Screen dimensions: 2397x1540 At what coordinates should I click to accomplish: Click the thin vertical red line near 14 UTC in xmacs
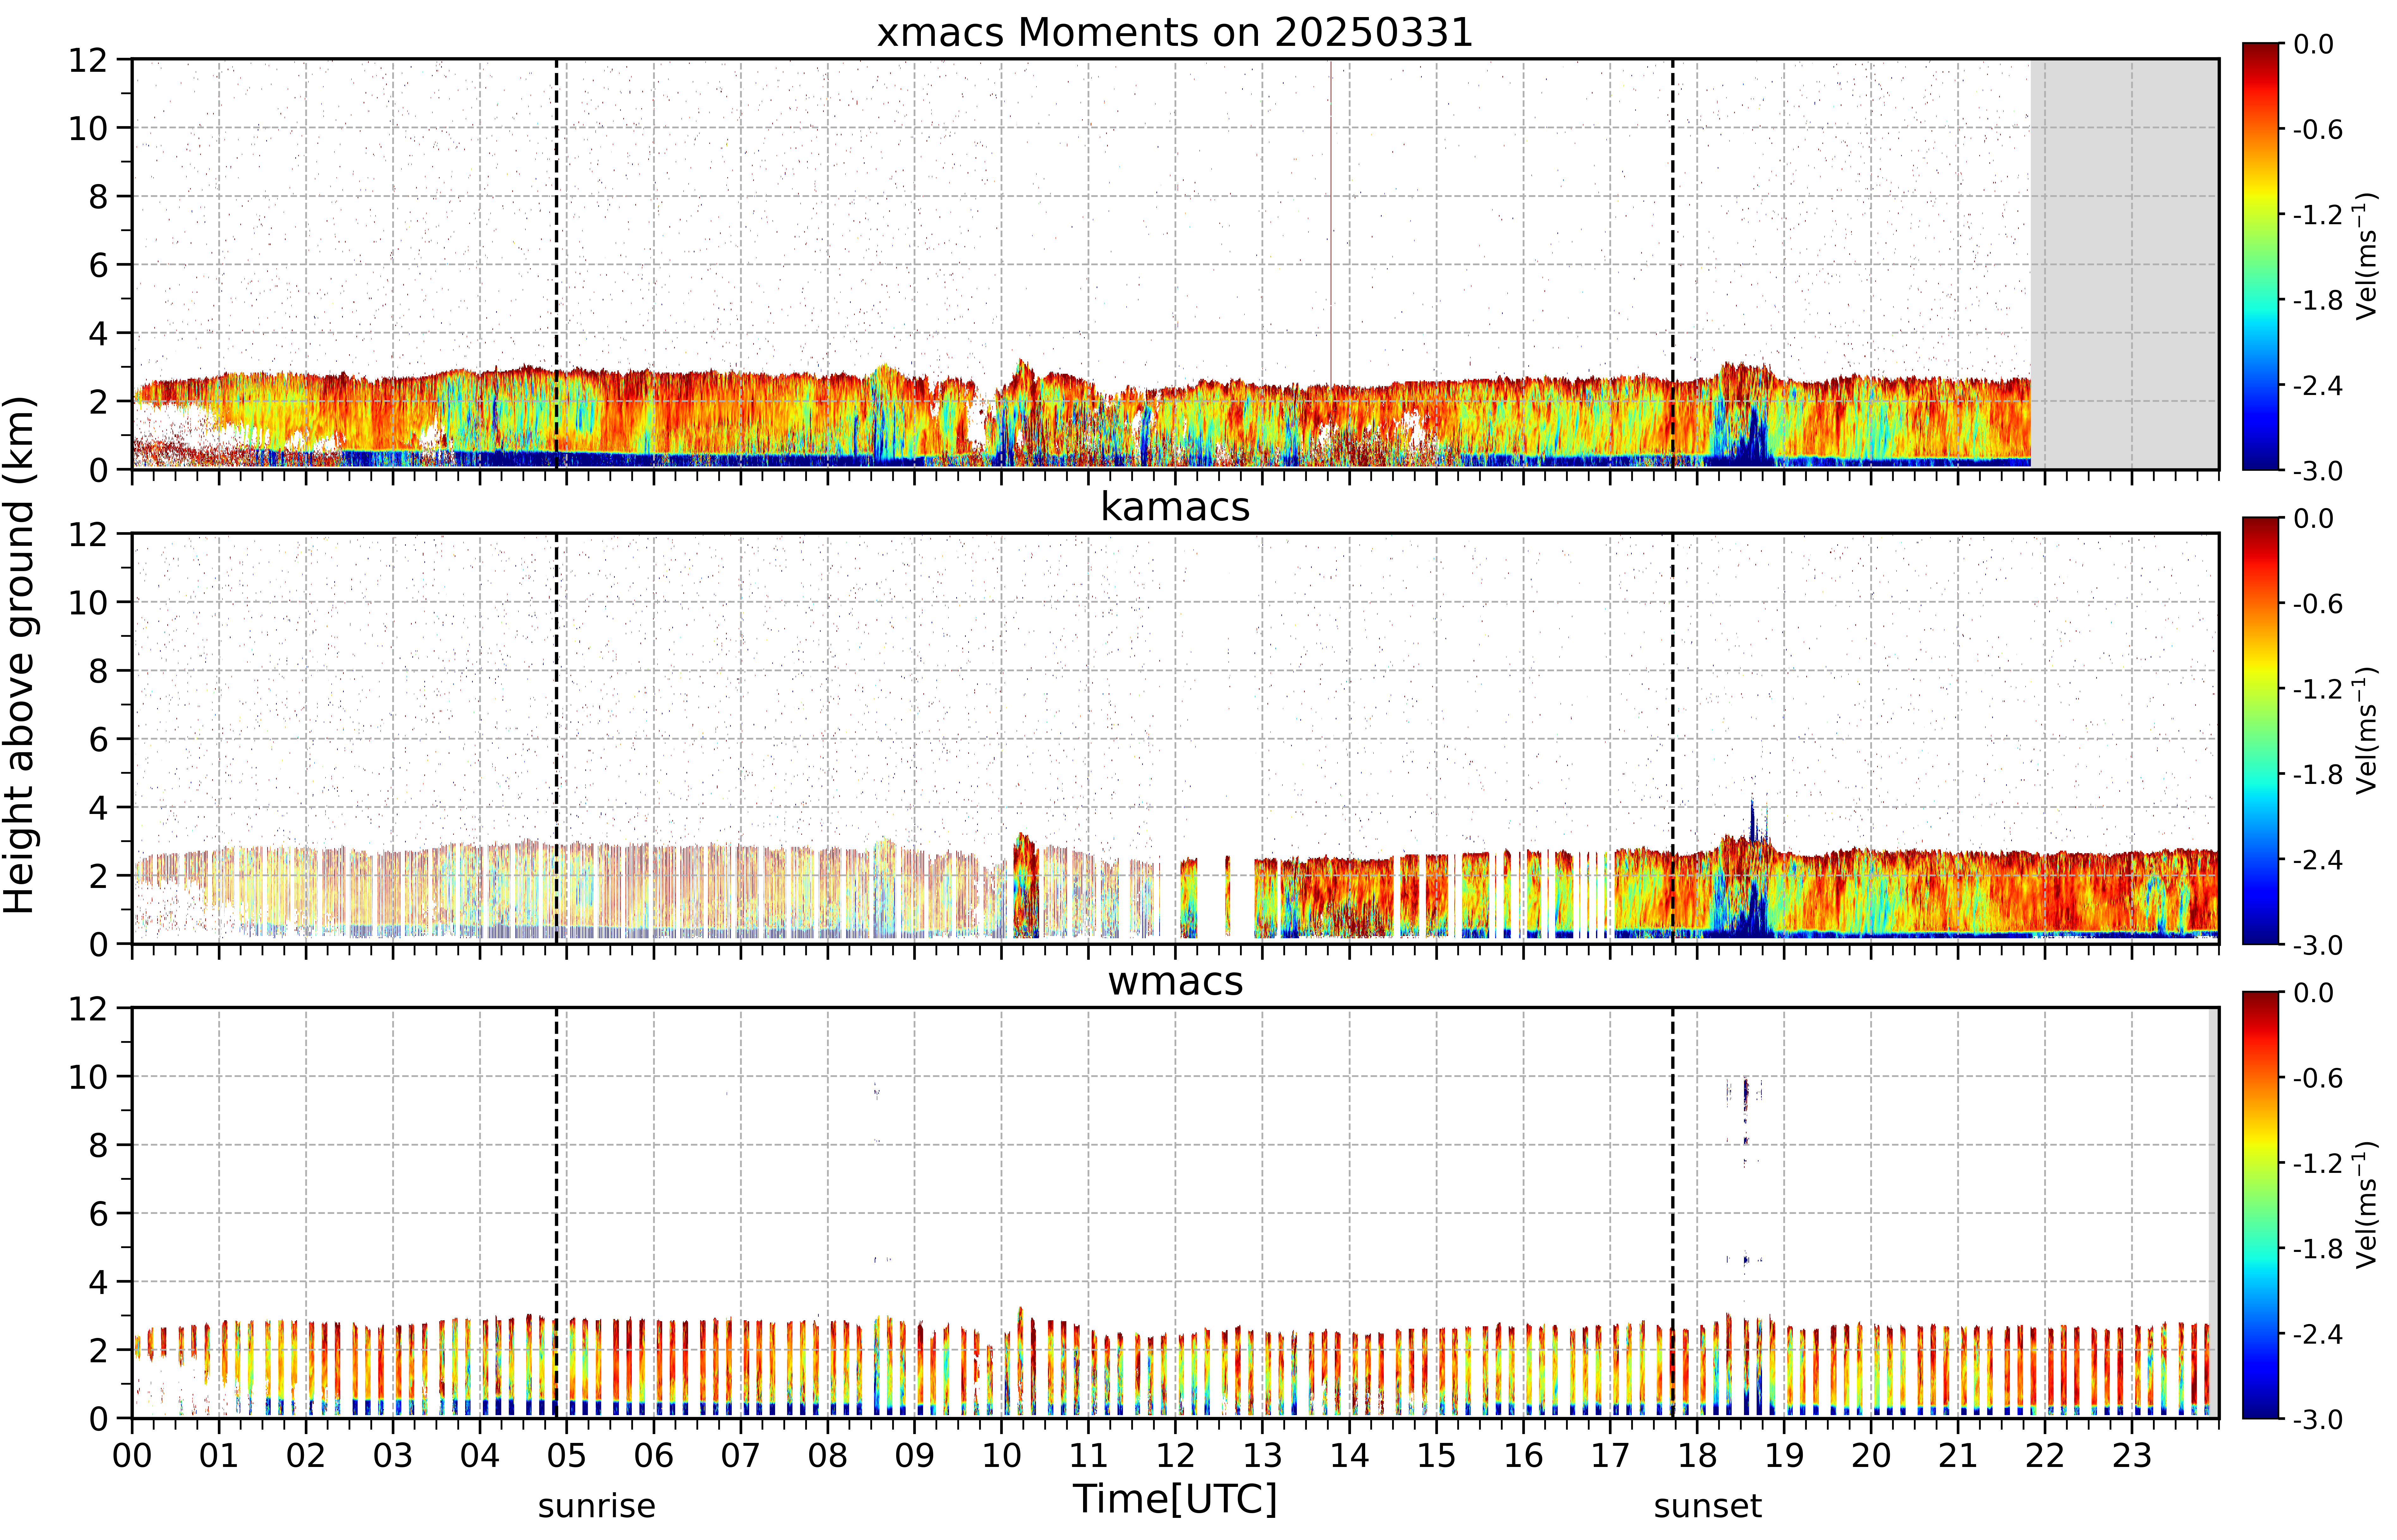coord(1331,222)
